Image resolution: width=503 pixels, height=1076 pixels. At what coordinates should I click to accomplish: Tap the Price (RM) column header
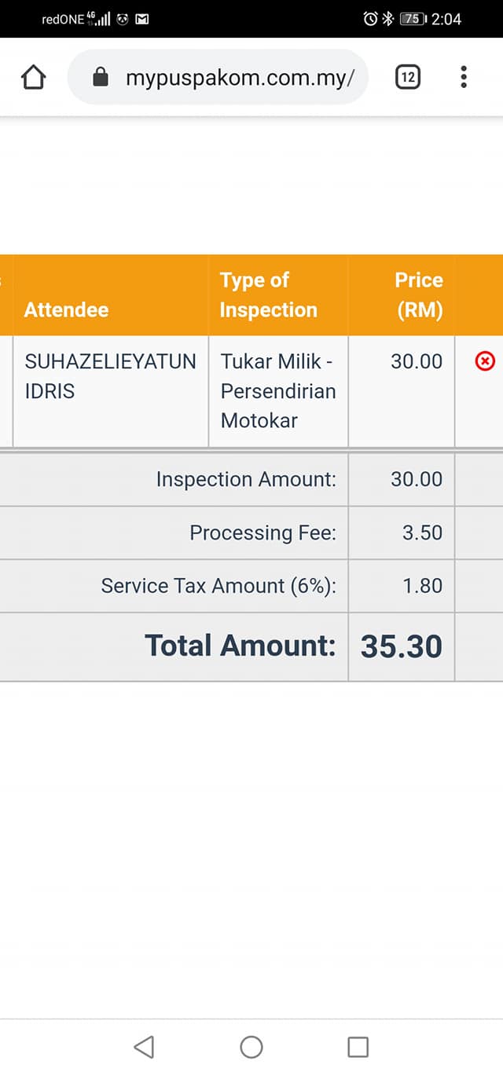pyautogui.click(x=419, y=295)
